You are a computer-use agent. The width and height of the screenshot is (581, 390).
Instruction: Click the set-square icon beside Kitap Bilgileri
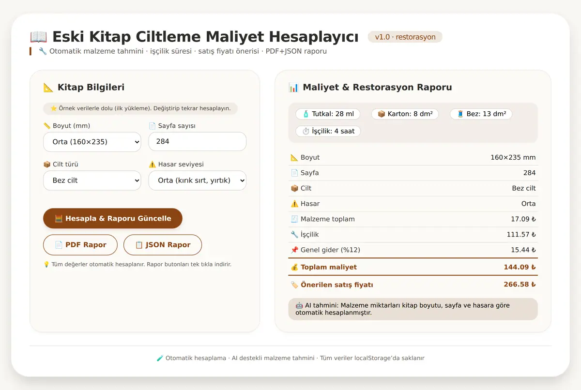(x=48, y=88)
